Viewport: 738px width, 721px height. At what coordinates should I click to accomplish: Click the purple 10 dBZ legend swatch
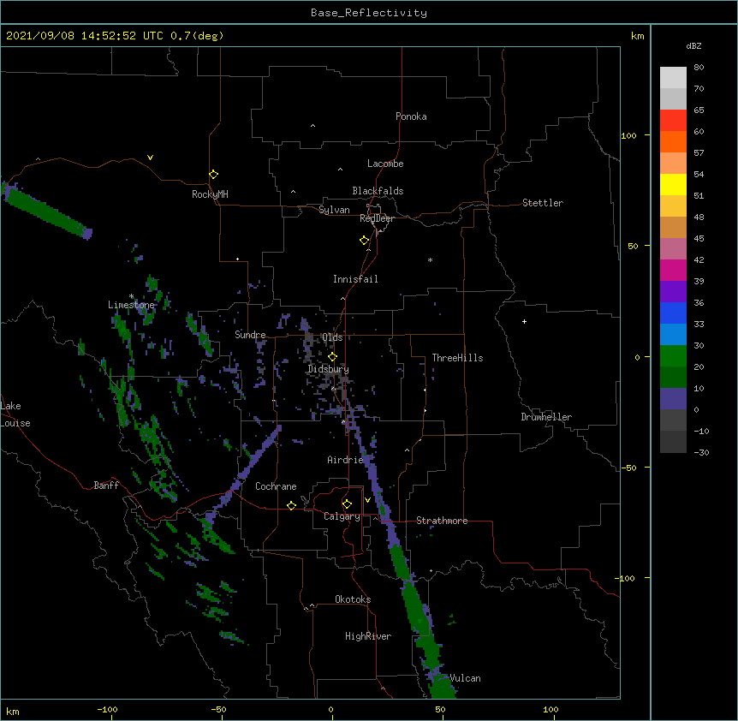point(673,399)
